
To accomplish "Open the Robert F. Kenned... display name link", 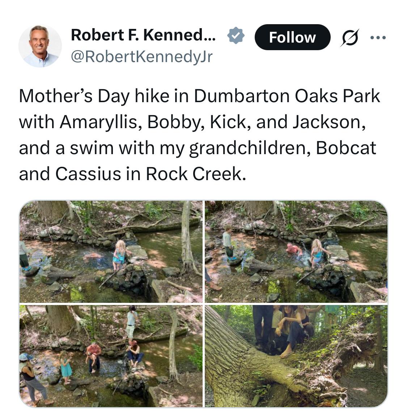I will pos(143,35).
